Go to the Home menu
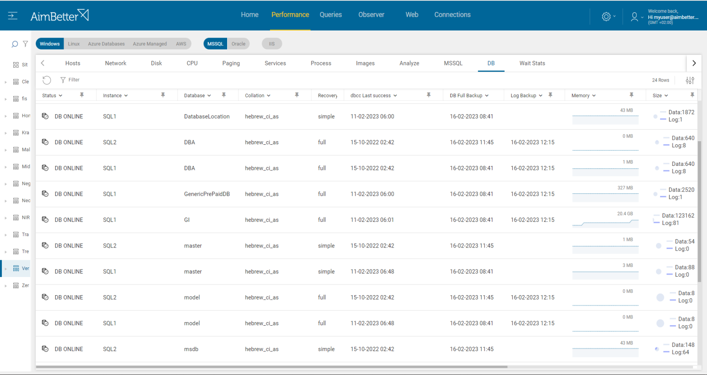Image resolution: width=707 pixels, height=375 pixels. [250, 15]
